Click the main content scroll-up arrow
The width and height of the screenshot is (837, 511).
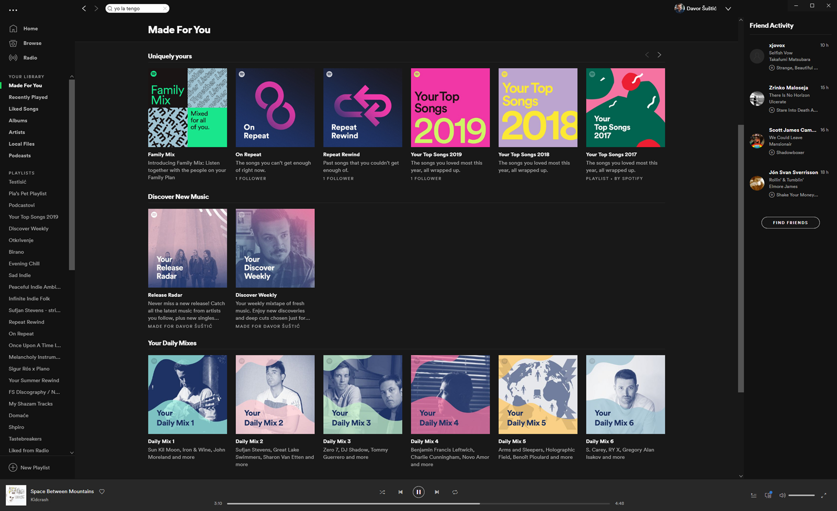pos(741,20)
